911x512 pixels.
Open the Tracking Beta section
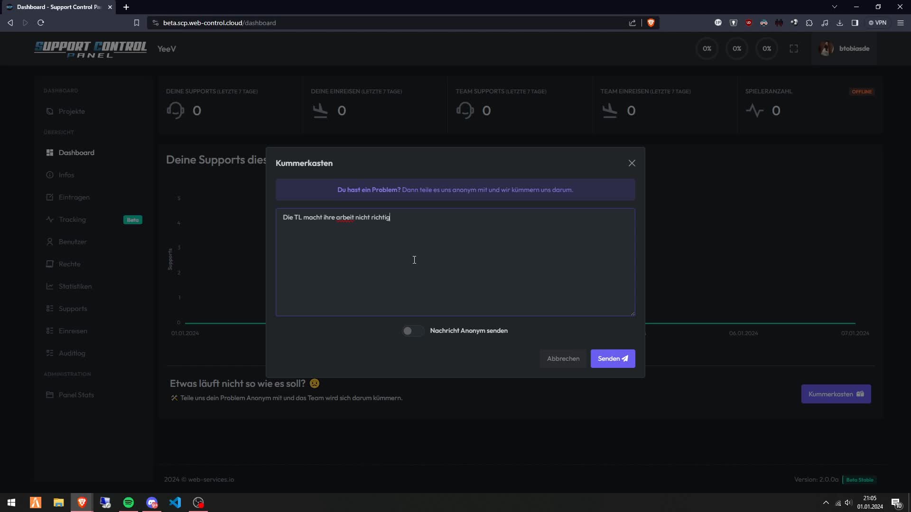[72, 219]
